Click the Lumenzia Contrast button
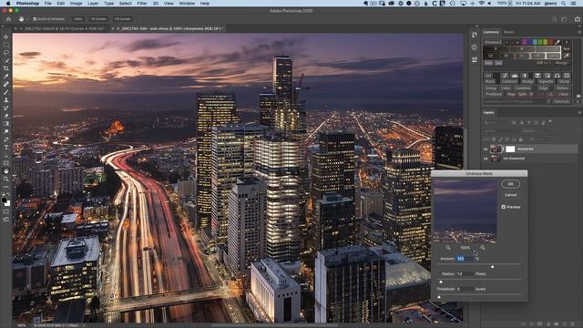The image size is (583, 328). tap(509, 81)
